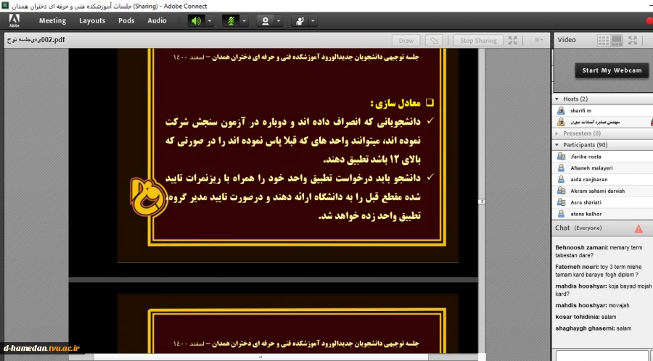Click the Chat (Everyone) pod title
Viewport: 653px width, 361px height.
click(578, 228)
